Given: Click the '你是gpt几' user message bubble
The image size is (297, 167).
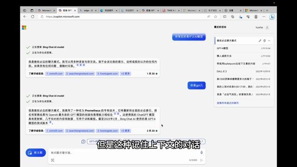Looking at the screenshot, I should [x=196, y=85].
